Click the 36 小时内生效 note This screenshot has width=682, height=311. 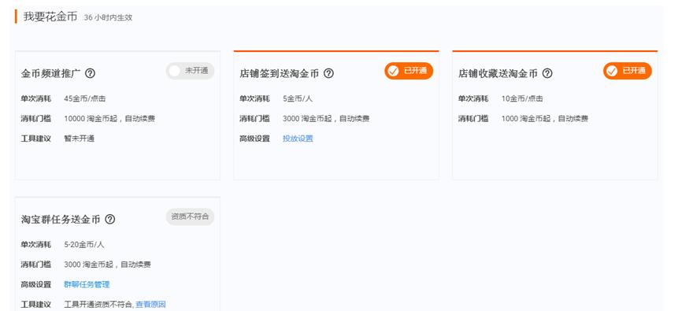[109, 18]
